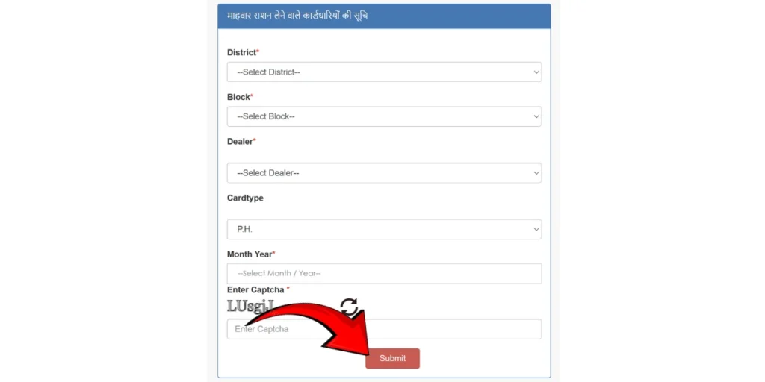Focus the Select Month / Year field
Image resolution: width=765 pixels, height=382 pixels.
(384, 273)
